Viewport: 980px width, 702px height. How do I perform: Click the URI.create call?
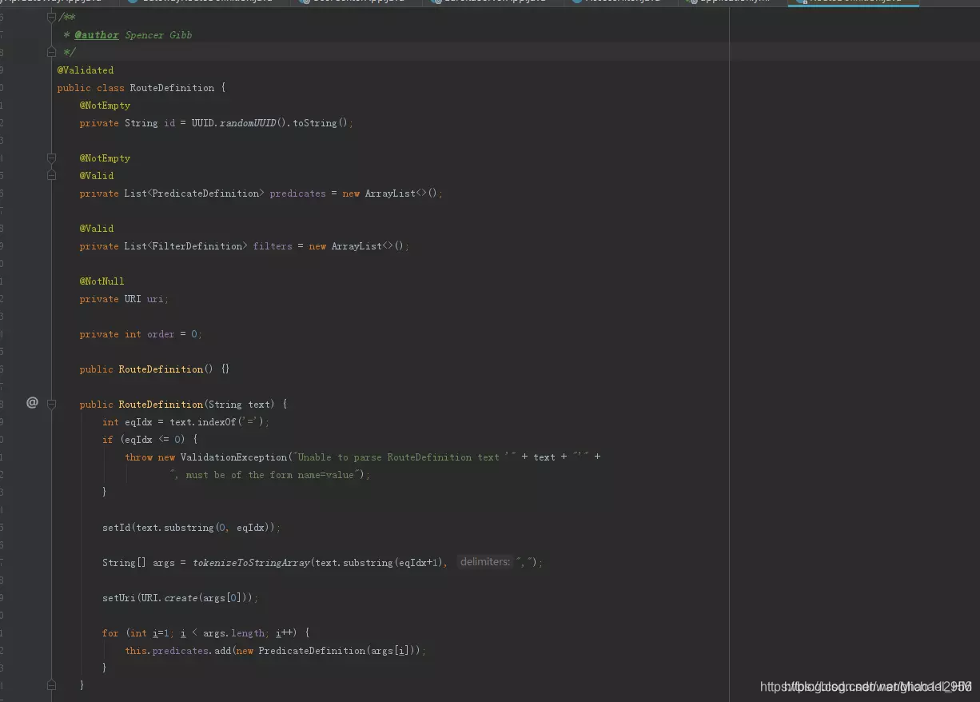169,598
